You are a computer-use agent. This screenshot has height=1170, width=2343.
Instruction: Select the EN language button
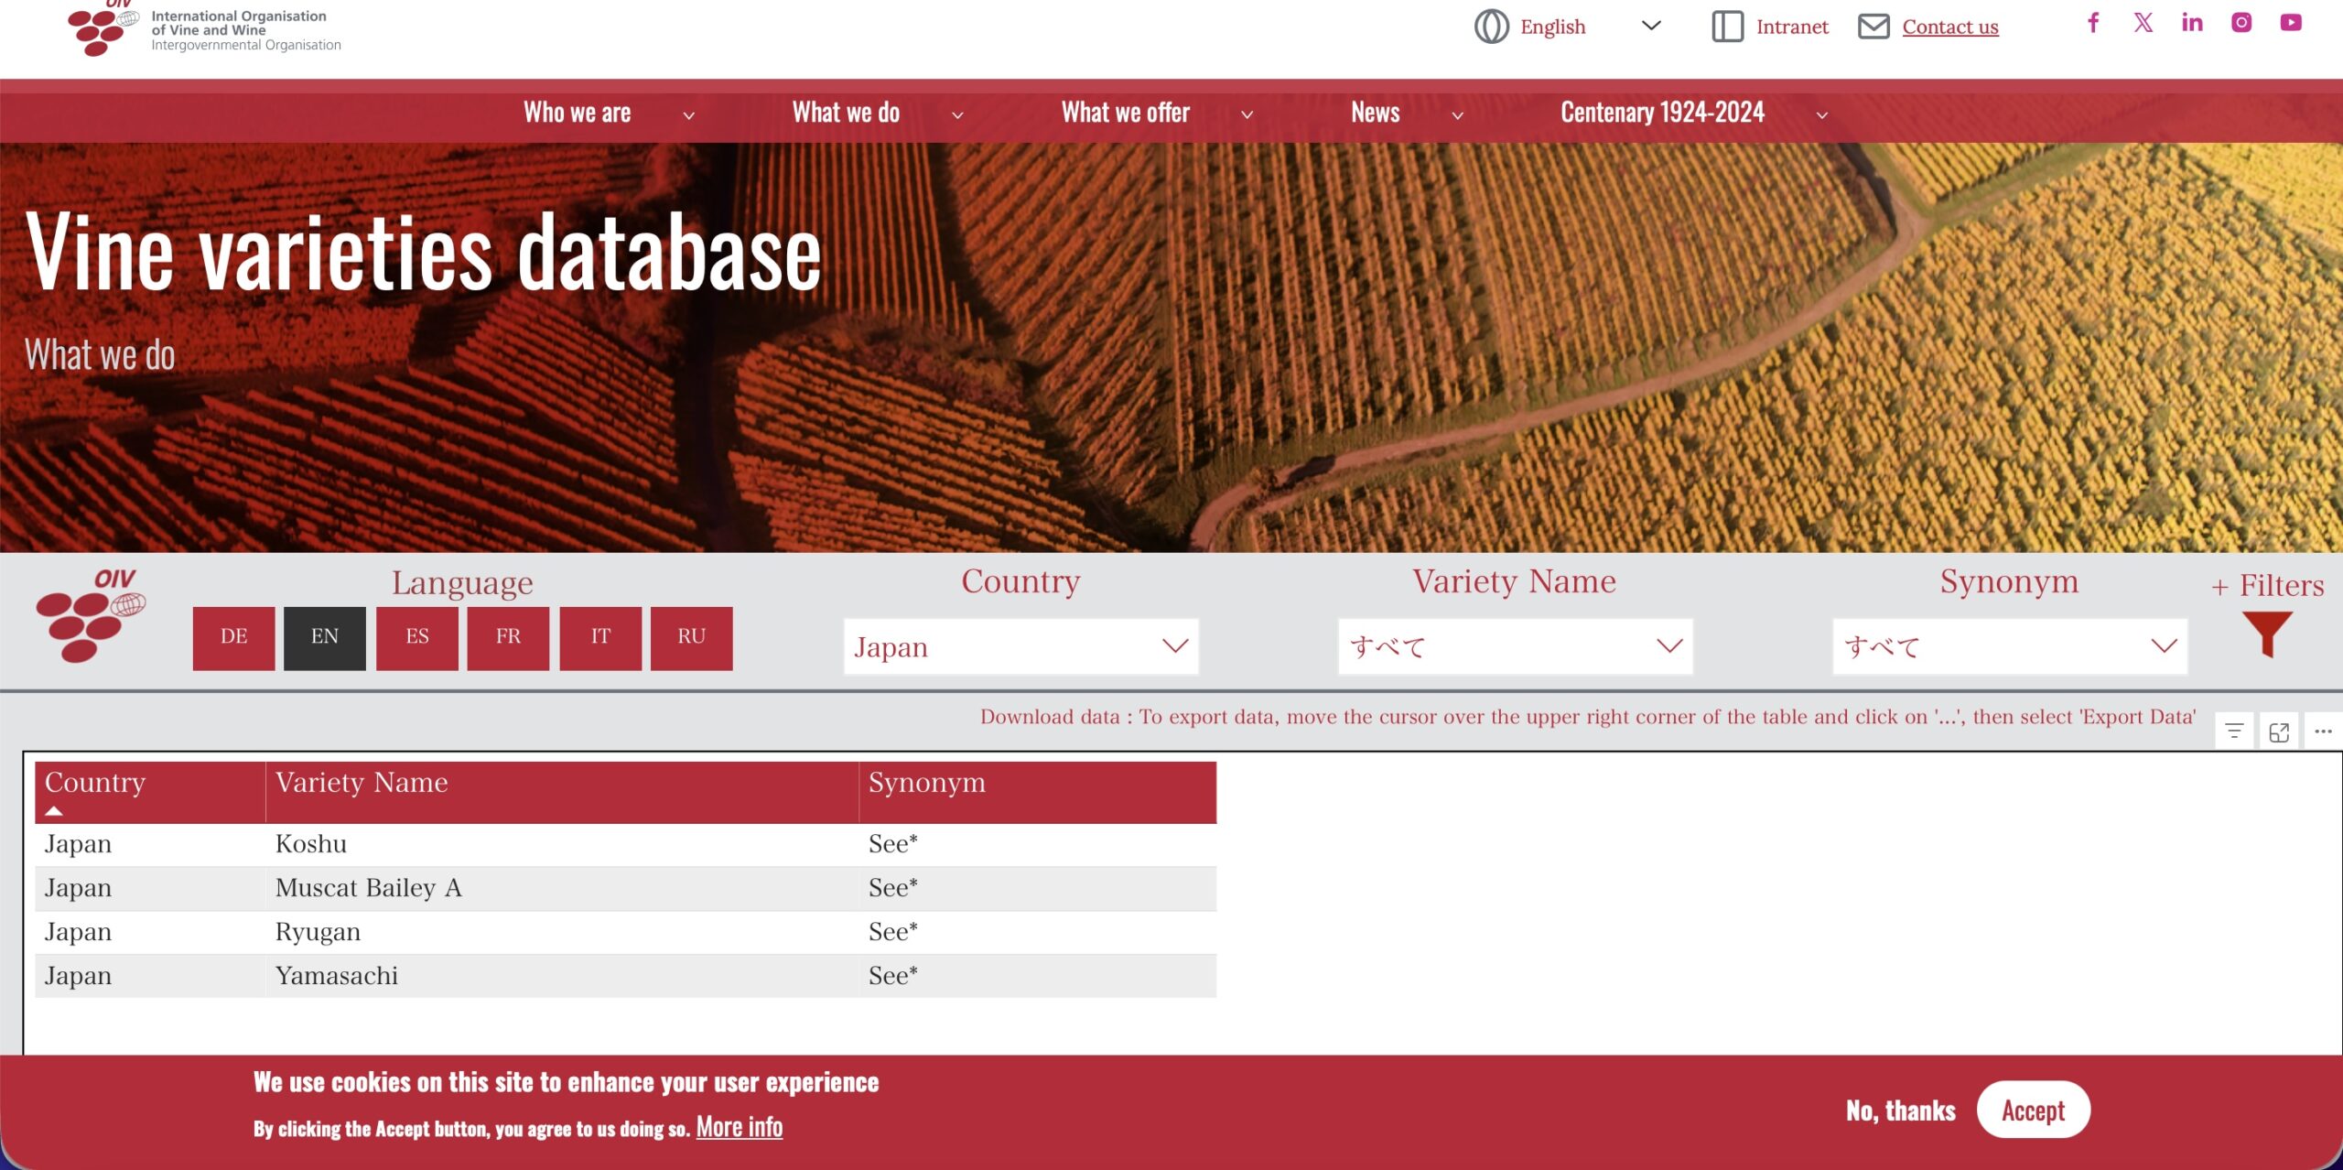pos(324,638)
